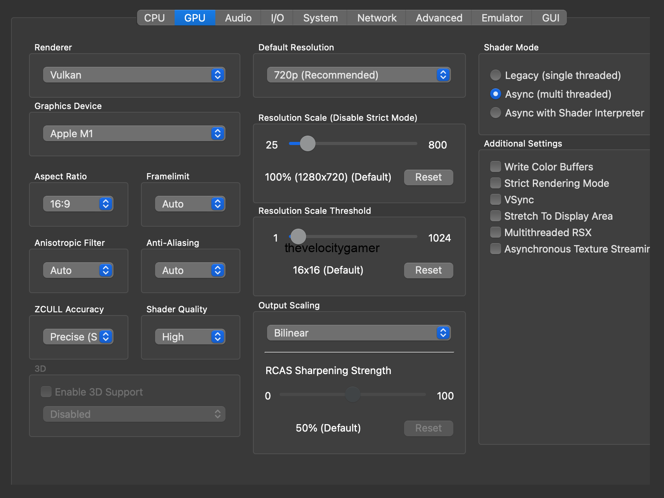
Task: Reset the Resolution Scale to default
Action: pyautogui.click(x=428, y=177)
